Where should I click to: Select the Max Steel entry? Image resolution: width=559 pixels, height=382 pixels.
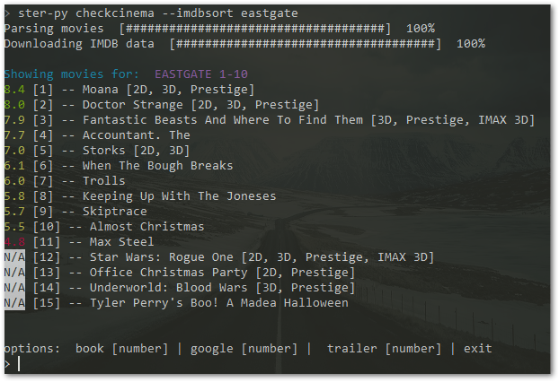[x=79, y=242]
